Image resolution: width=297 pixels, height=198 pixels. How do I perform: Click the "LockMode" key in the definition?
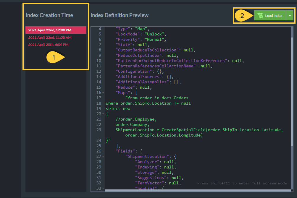pos(128,34)
